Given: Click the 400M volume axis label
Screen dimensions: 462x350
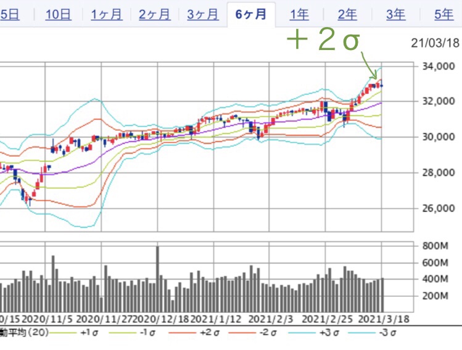Looking at the screenshot, I should point(435,278).
